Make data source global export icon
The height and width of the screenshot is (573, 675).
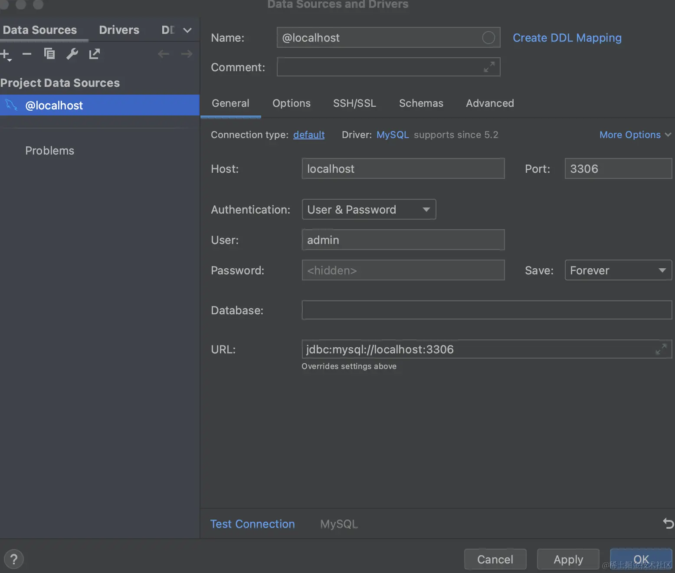point(95,54)
